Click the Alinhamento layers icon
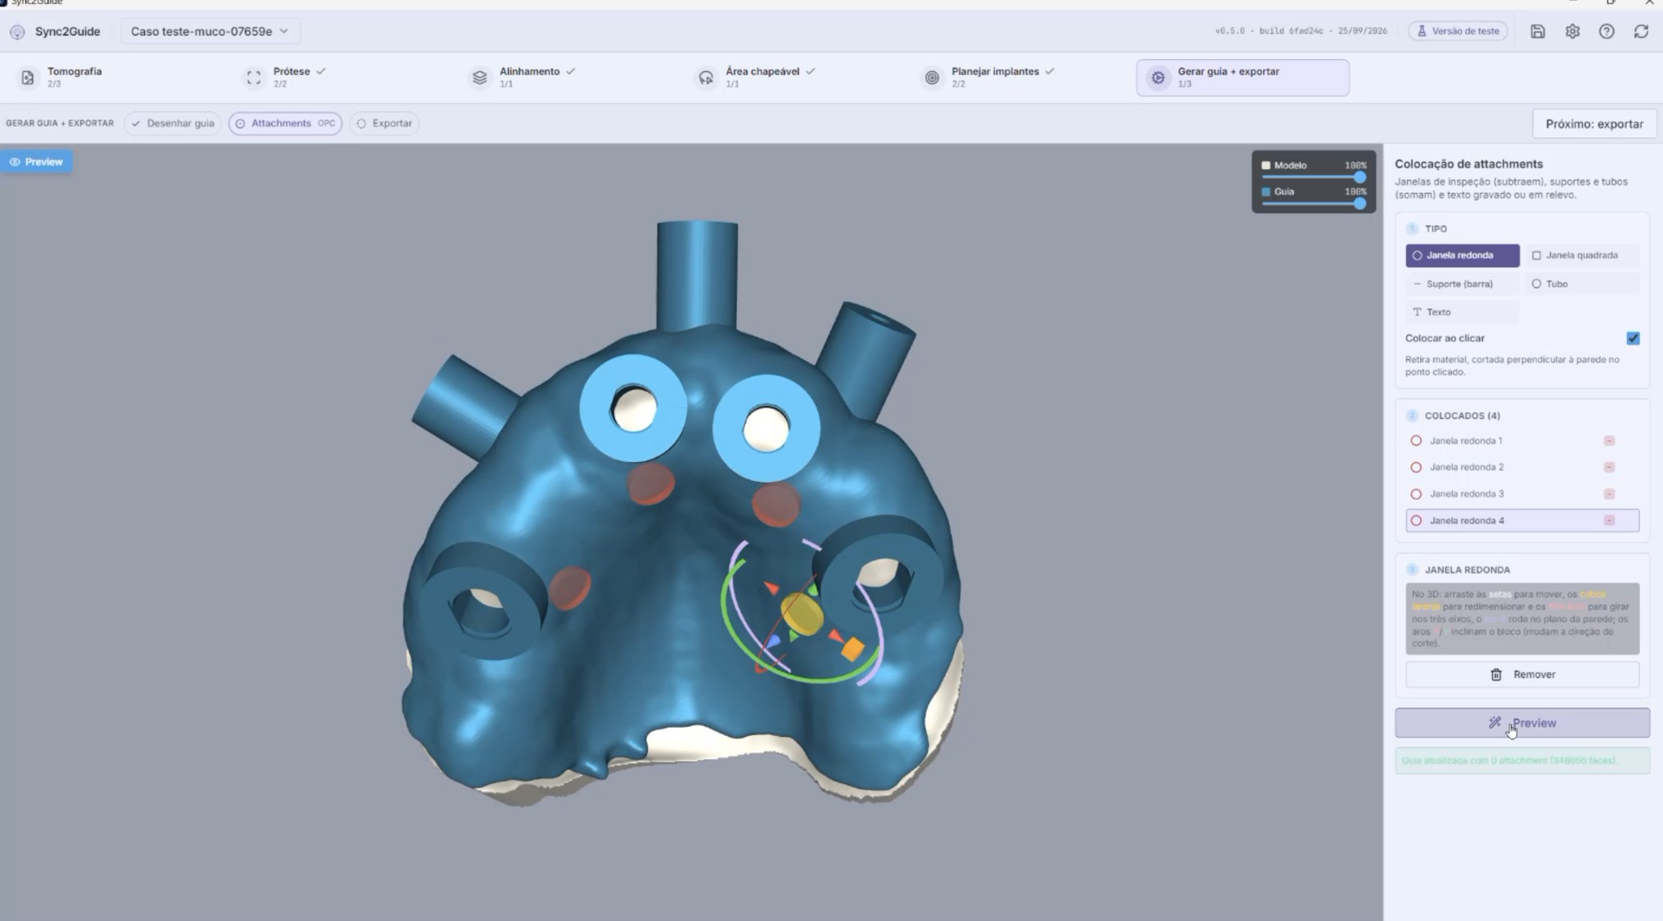 (479, 78)
